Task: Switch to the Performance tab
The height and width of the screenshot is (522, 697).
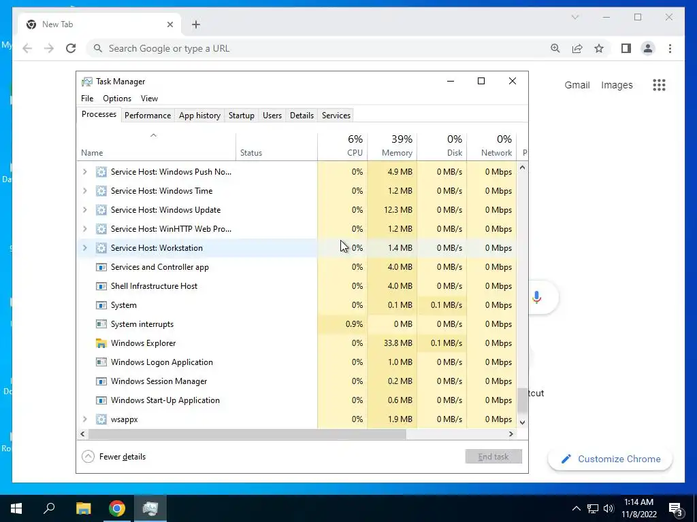Action: pos(148,116)
